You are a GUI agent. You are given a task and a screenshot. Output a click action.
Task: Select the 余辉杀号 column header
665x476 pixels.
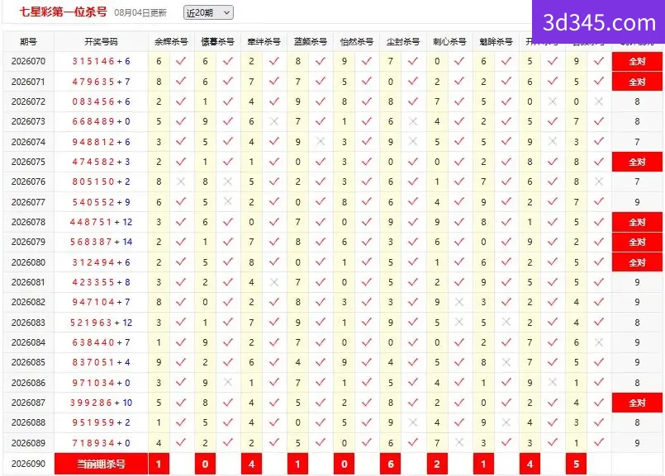pyautogui.click(x=171, y=41)
